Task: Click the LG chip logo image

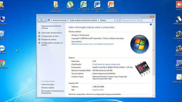Action: 142,69
